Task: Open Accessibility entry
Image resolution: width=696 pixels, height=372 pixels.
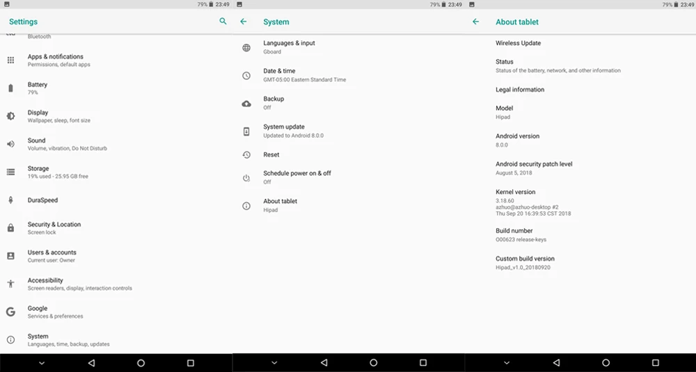Action: [116, 284]
